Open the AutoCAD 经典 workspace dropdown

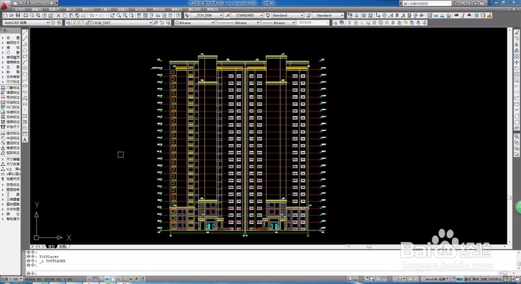tap(26, 22)
